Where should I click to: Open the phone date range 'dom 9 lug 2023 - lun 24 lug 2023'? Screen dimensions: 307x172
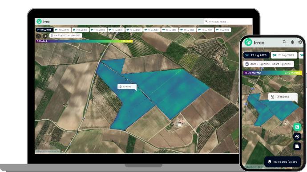pos(269,64)
